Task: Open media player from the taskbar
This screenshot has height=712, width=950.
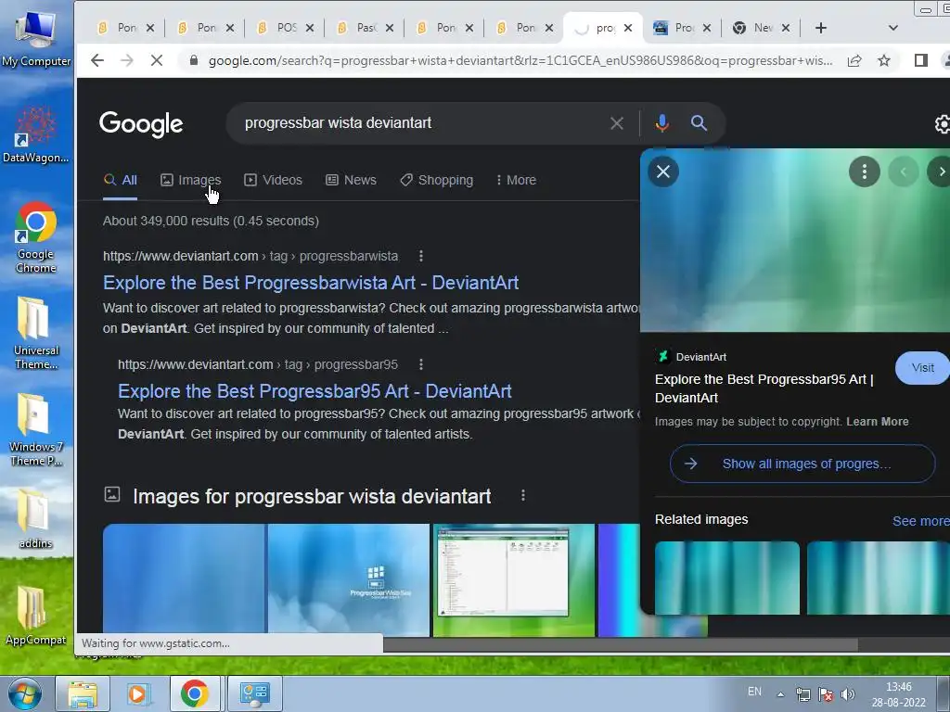Action: (x=138, y=693)
